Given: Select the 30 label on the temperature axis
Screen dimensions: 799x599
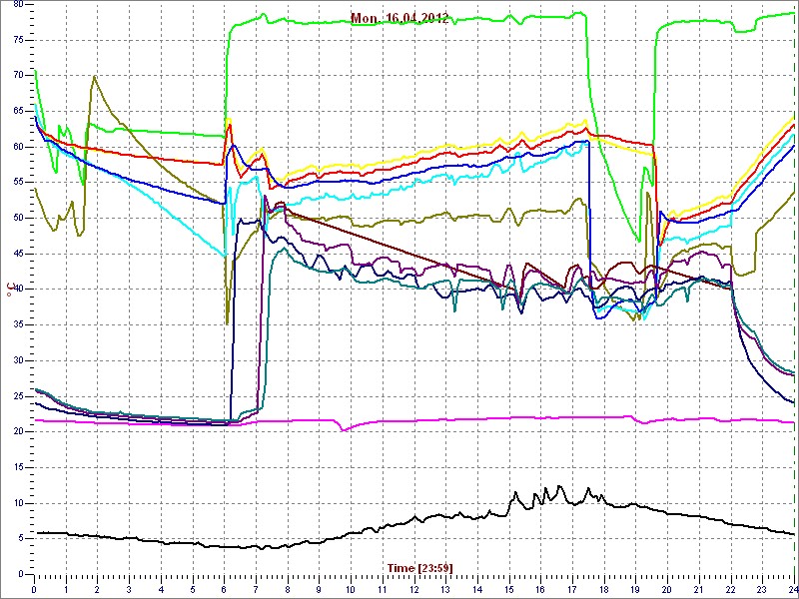Looking at the screenshot, I should tap(18, 360).
